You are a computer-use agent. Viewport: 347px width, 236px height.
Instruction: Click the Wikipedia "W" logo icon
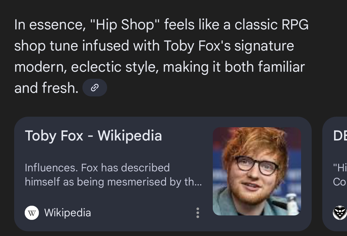point(32,213)
